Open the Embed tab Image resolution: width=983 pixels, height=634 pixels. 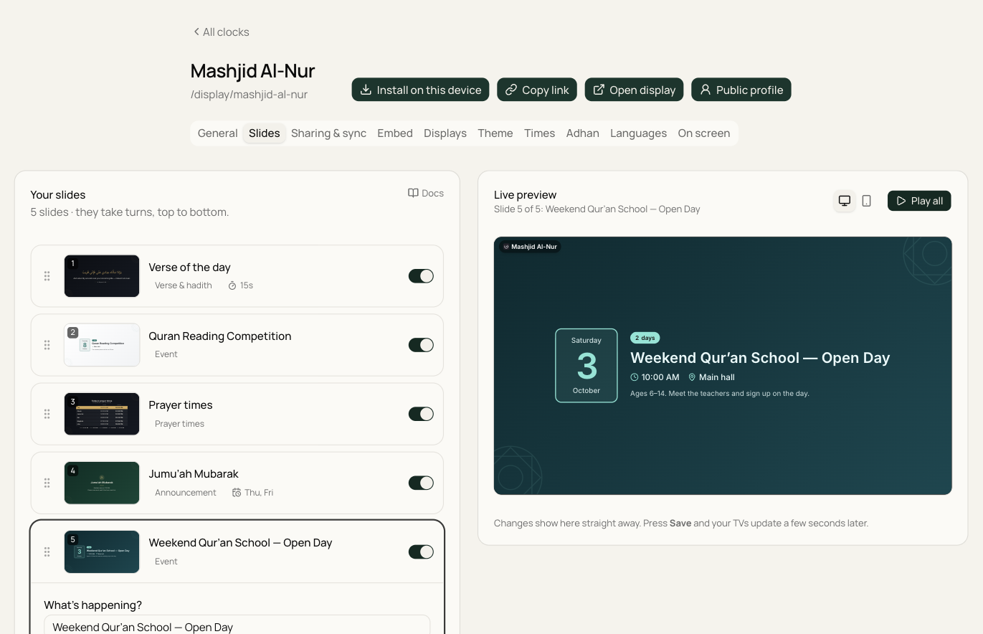point(395,133)
